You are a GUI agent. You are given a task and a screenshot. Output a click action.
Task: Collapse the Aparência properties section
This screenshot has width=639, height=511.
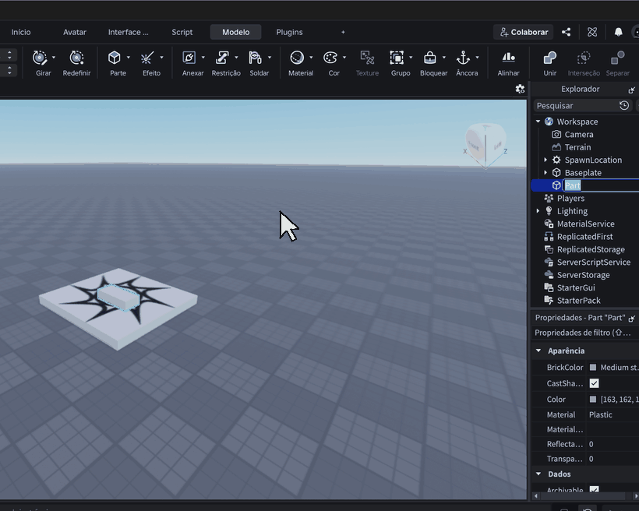pyautogui.click(x=538, y=351)
